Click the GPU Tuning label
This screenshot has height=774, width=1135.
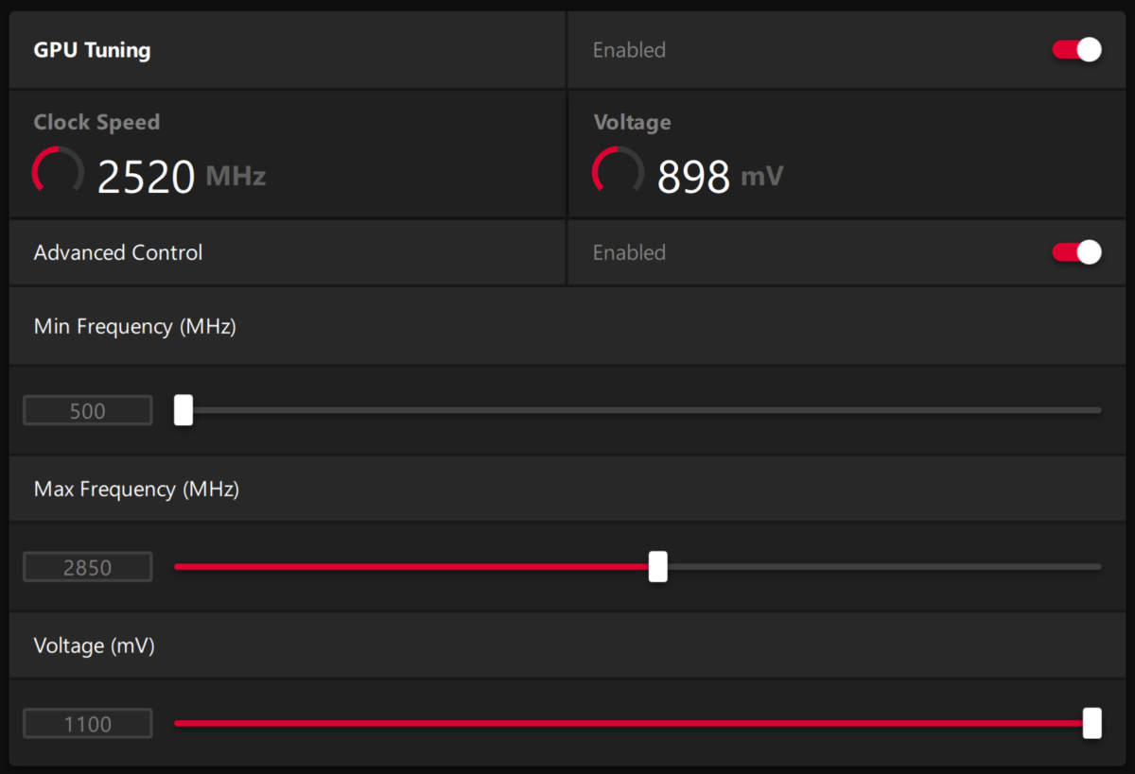coord(92,50)
